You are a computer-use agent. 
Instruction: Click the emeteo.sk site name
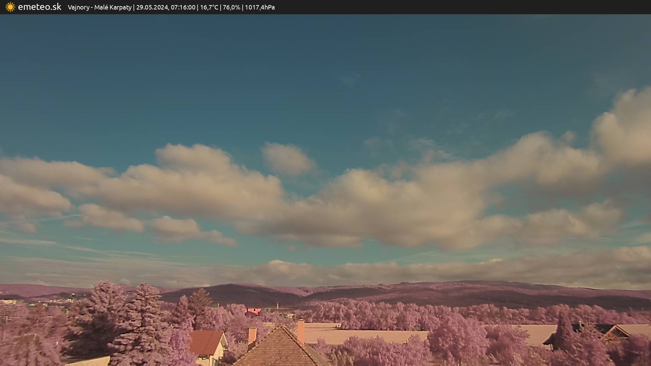(x=39, y=7)
